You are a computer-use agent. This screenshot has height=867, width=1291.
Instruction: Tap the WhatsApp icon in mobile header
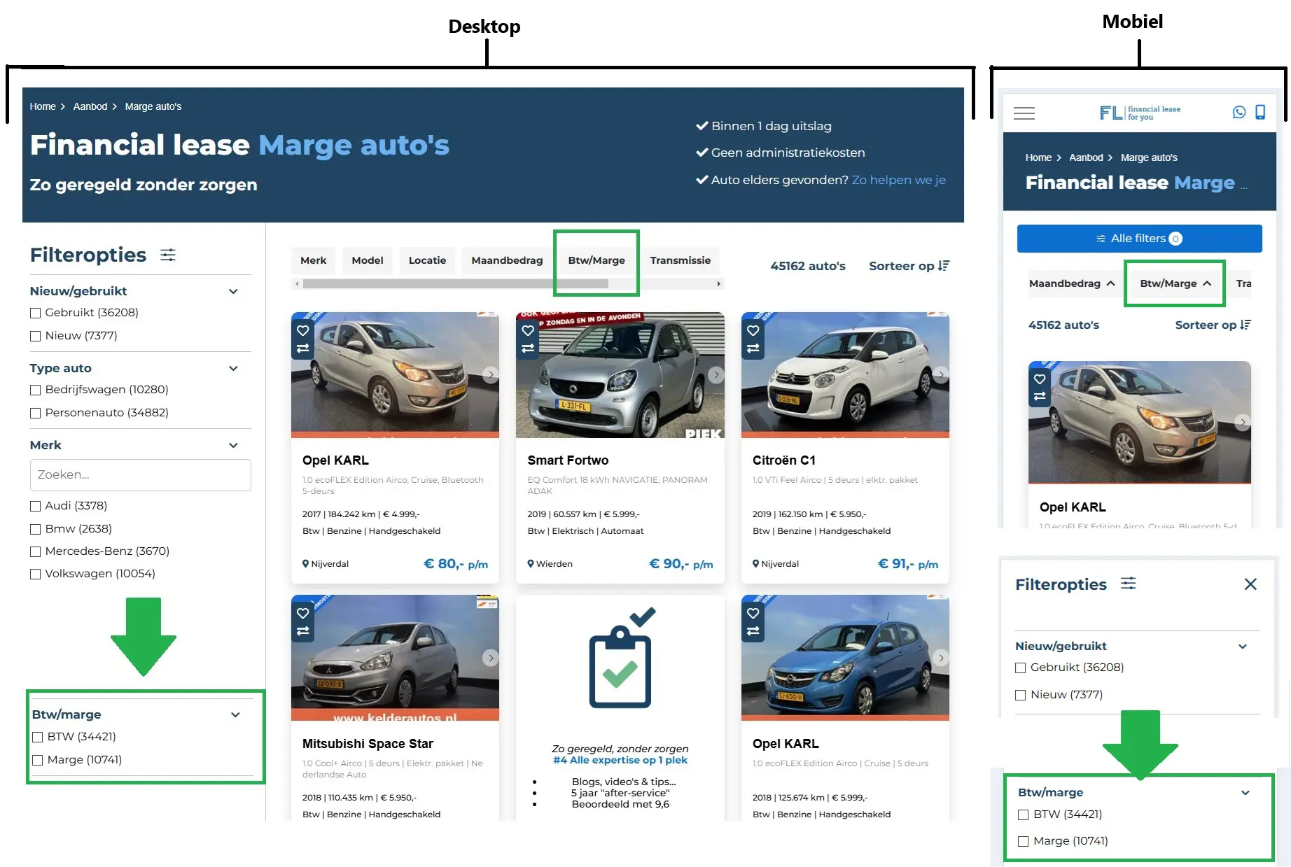click(1239, 113)
